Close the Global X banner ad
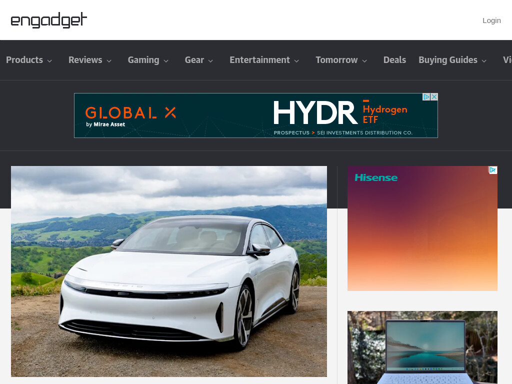 (434, 97)
